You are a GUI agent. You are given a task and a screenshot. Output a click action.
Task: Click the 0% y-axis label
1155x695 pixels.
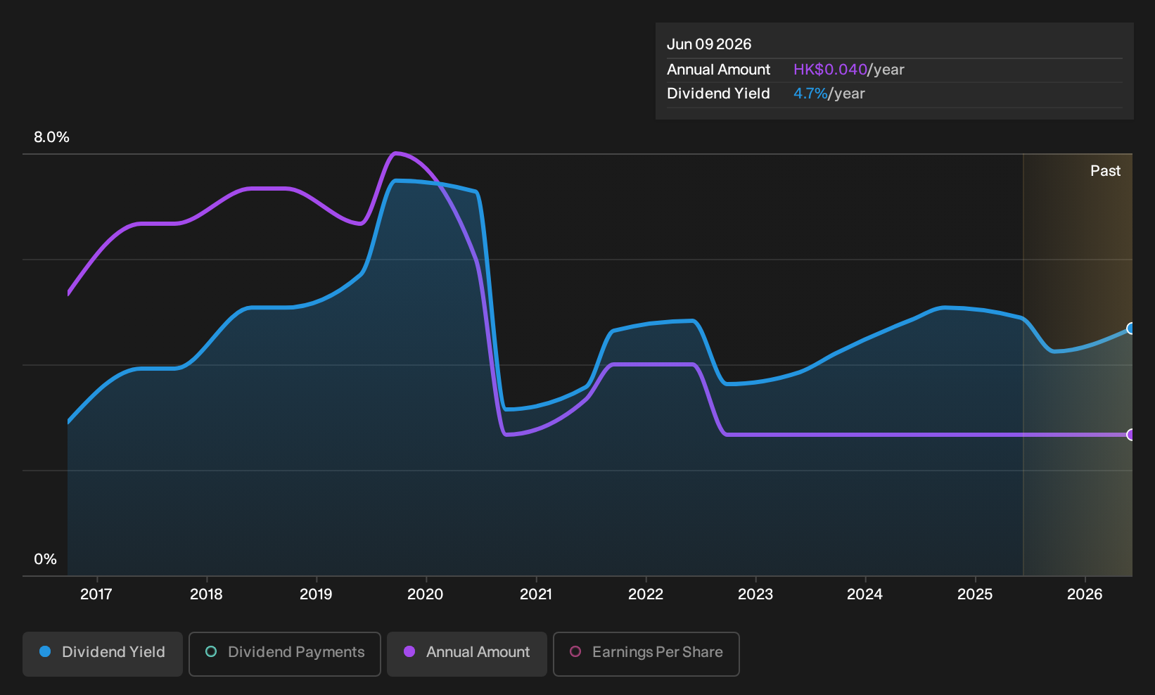click(45, 559)
